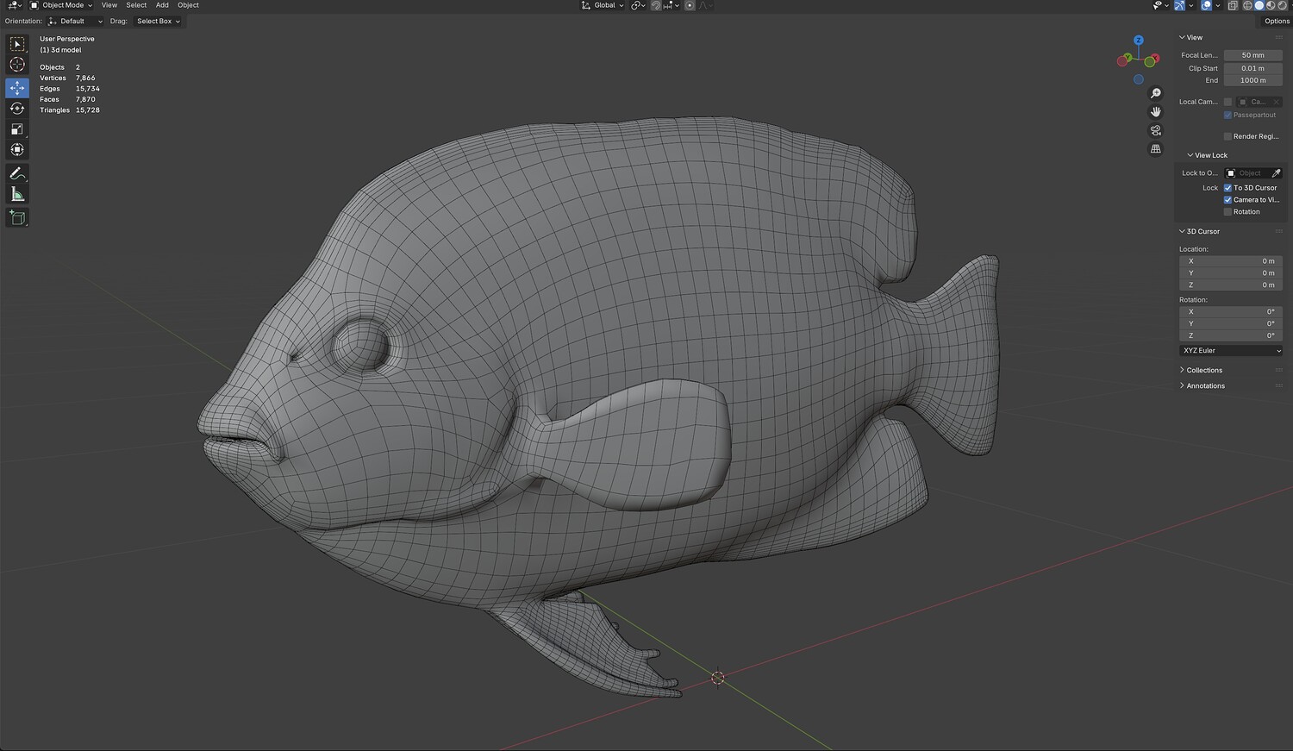Viewport: 1293px width, 751px height.
Task: Click the Clip Start 0.01 m field
Action: (1253, 68)
